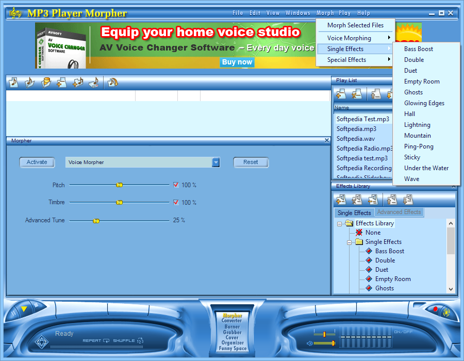Click the volume slider handle
Screen dimensions: 464x361
click(x=334, y=343)
